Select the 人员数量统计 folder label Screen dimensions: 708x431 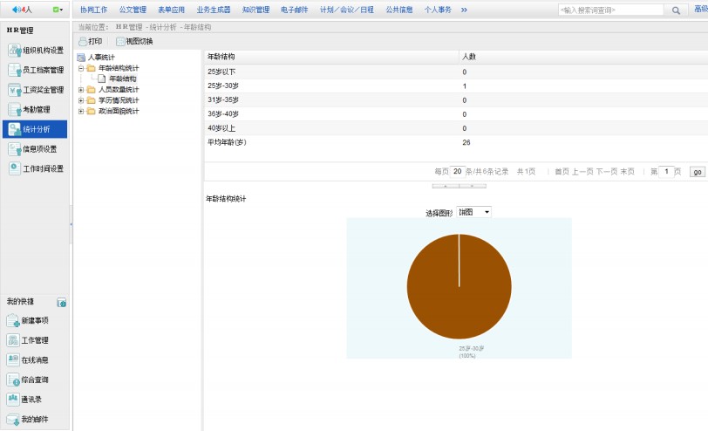pos(119,90)
